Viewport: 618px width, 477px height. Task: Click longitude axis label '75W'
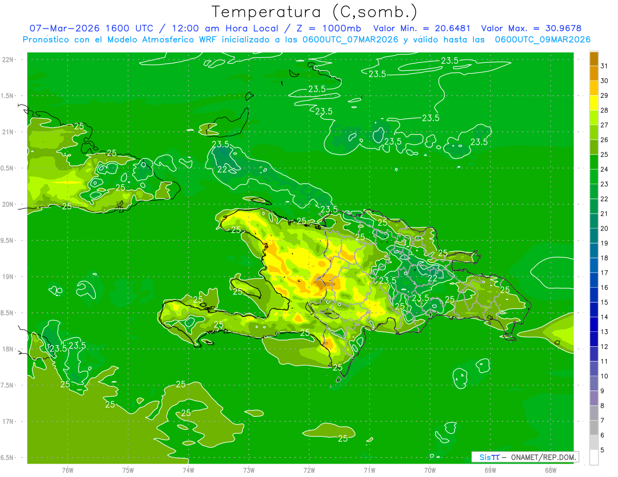[128, 470]
